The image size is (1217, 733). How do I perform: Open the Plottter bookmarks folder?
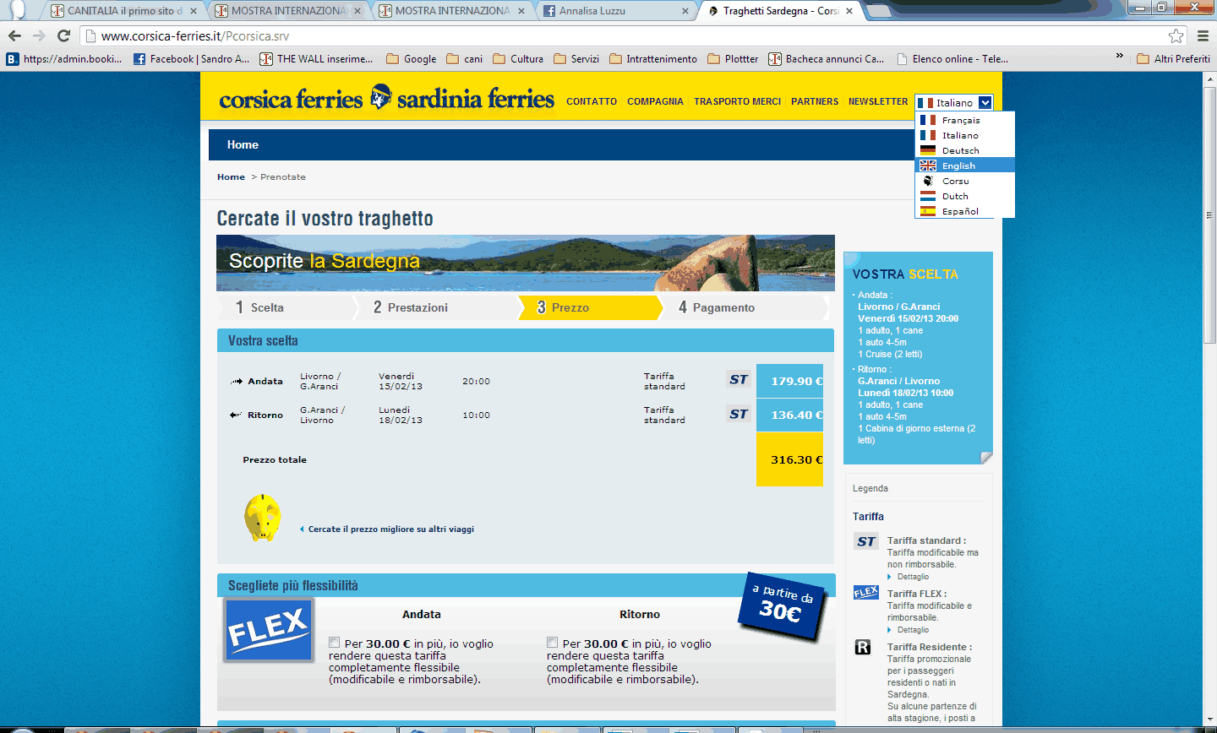coord(733,58)
